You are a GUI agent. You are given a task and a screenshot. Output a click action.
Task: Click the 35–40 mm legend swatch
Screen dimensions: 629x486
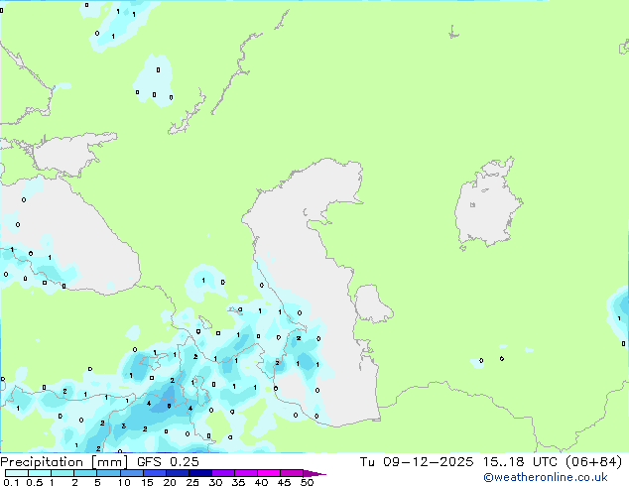click(x=245, y=473)
